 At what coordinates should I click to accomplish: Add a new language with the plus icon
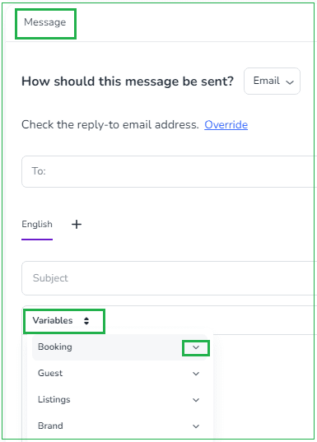click(x=77, y=225)
